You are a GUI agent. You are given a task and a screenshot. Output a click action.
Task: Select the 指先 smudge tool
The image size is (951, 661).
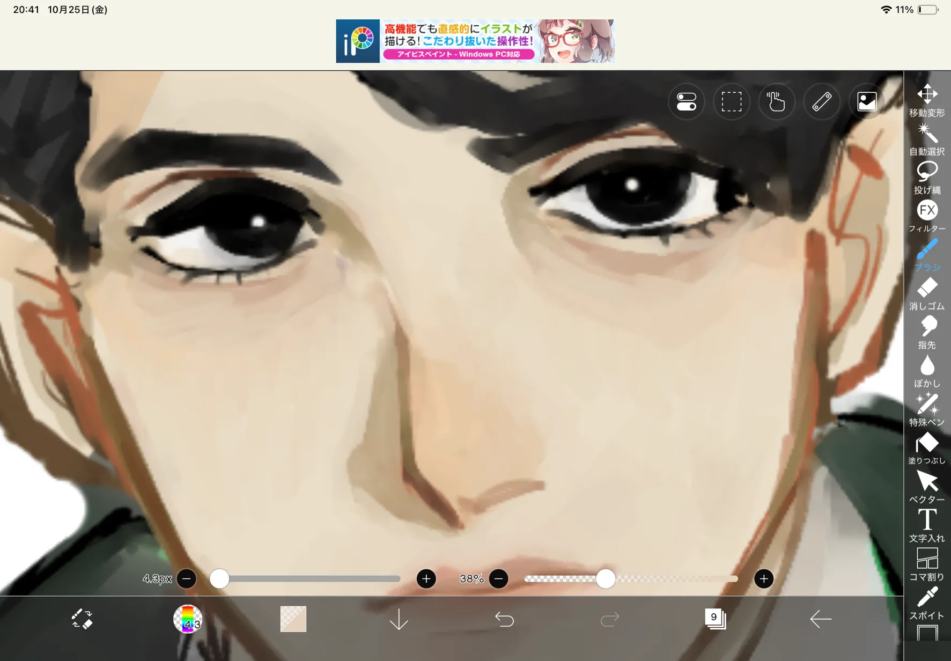pos(927,332)
